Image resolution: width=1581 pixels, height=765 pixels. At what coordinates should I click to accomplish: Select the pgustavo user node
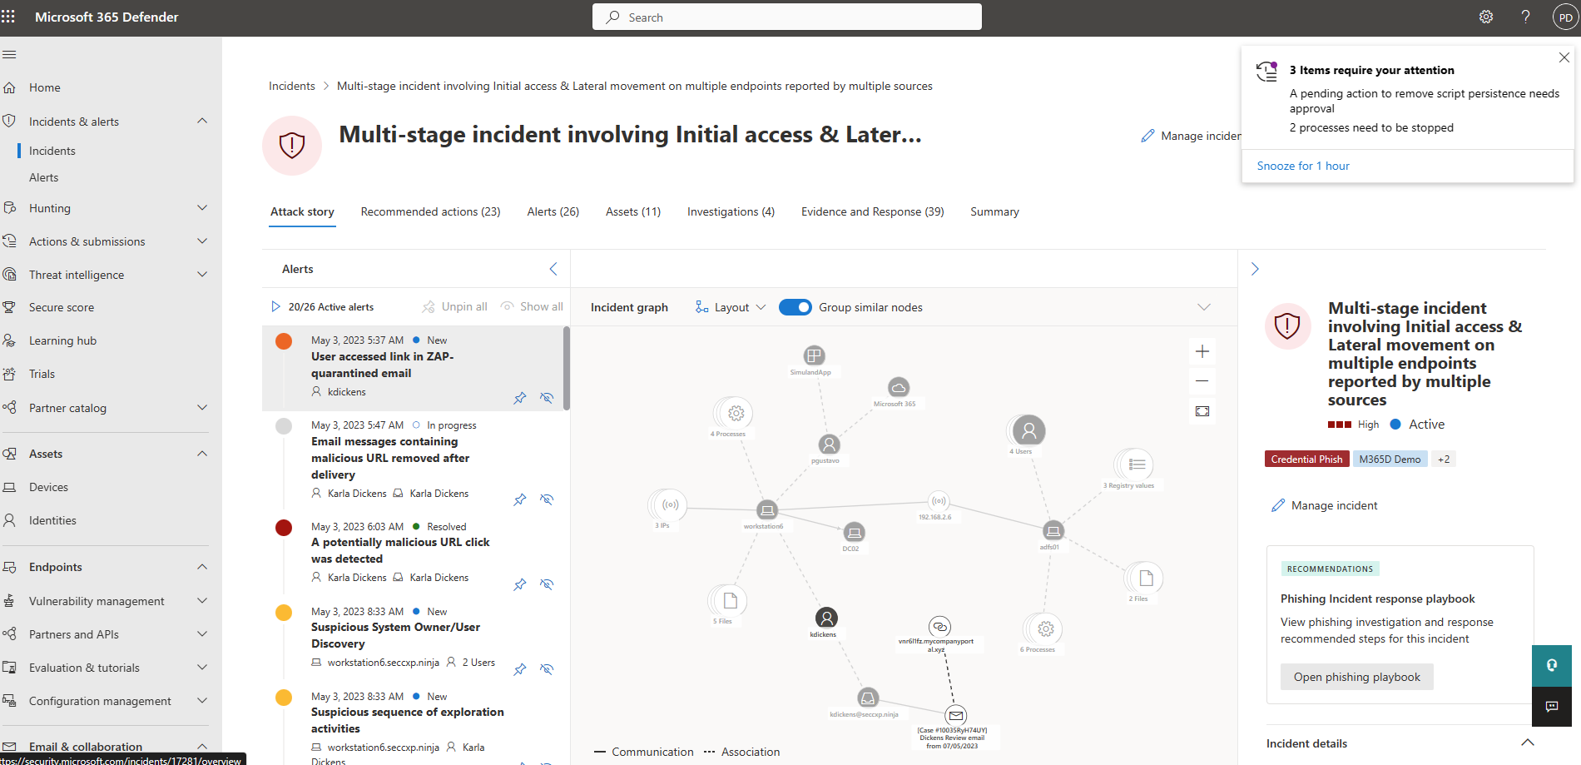click(x=829, y=445)
